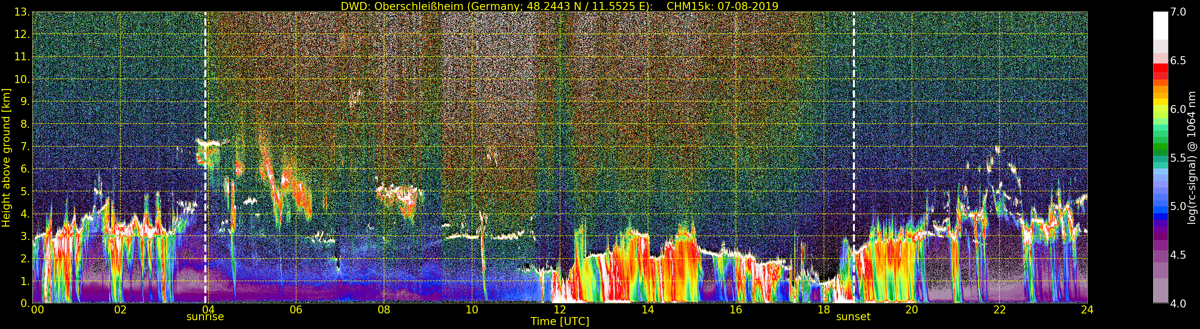
Task: Select the 20 hour tick label
Action: (911, 310)
